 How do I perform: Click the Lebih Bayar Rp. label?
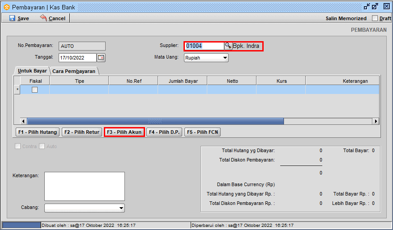[350, 203]
